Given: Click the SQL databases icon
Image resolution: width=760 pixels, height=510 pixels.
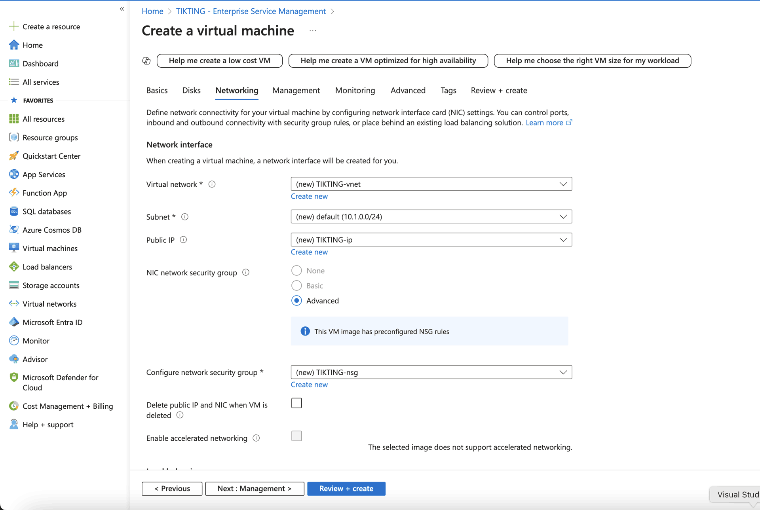Looking at the screenshot, I should click(x=14, y=211).
